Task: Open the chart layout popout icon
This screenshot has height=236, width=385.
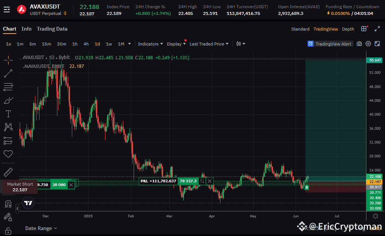Action: (x=377, y=44)
